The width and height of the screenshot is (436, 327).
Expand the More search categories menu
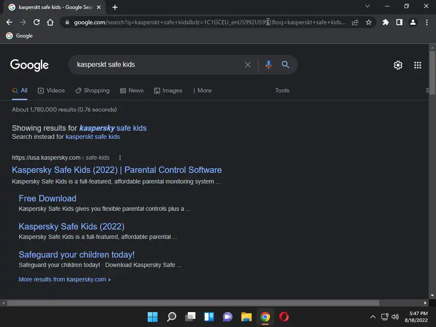[202, 90]
